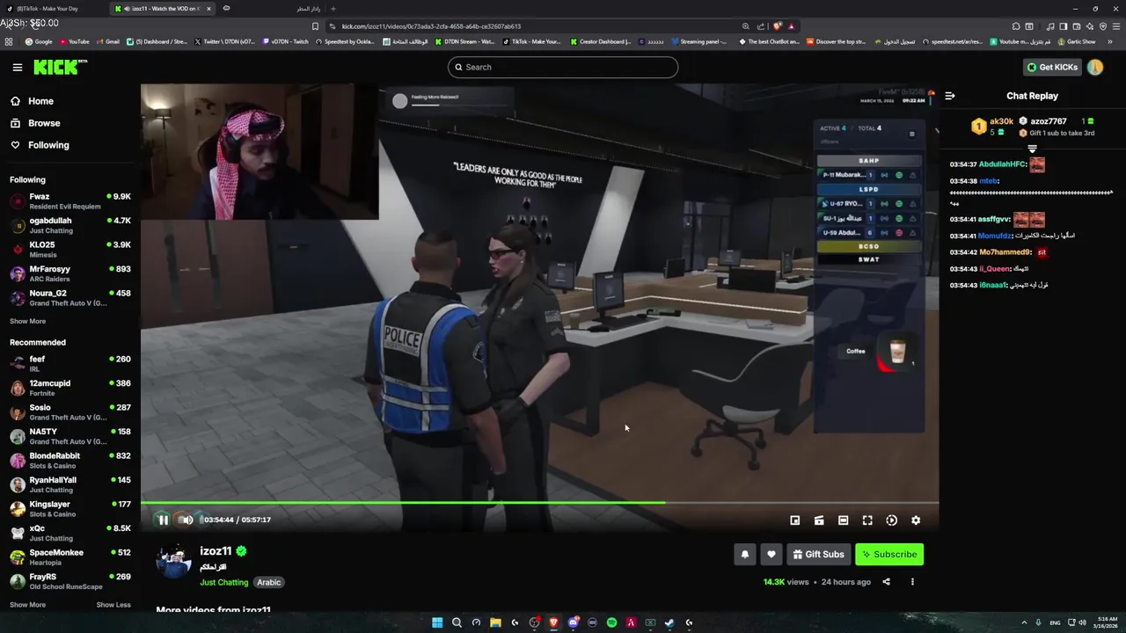Screen dimensions: 1126x633
Task: Go to Home in sidebar
Action: click(x=33, y=101)
